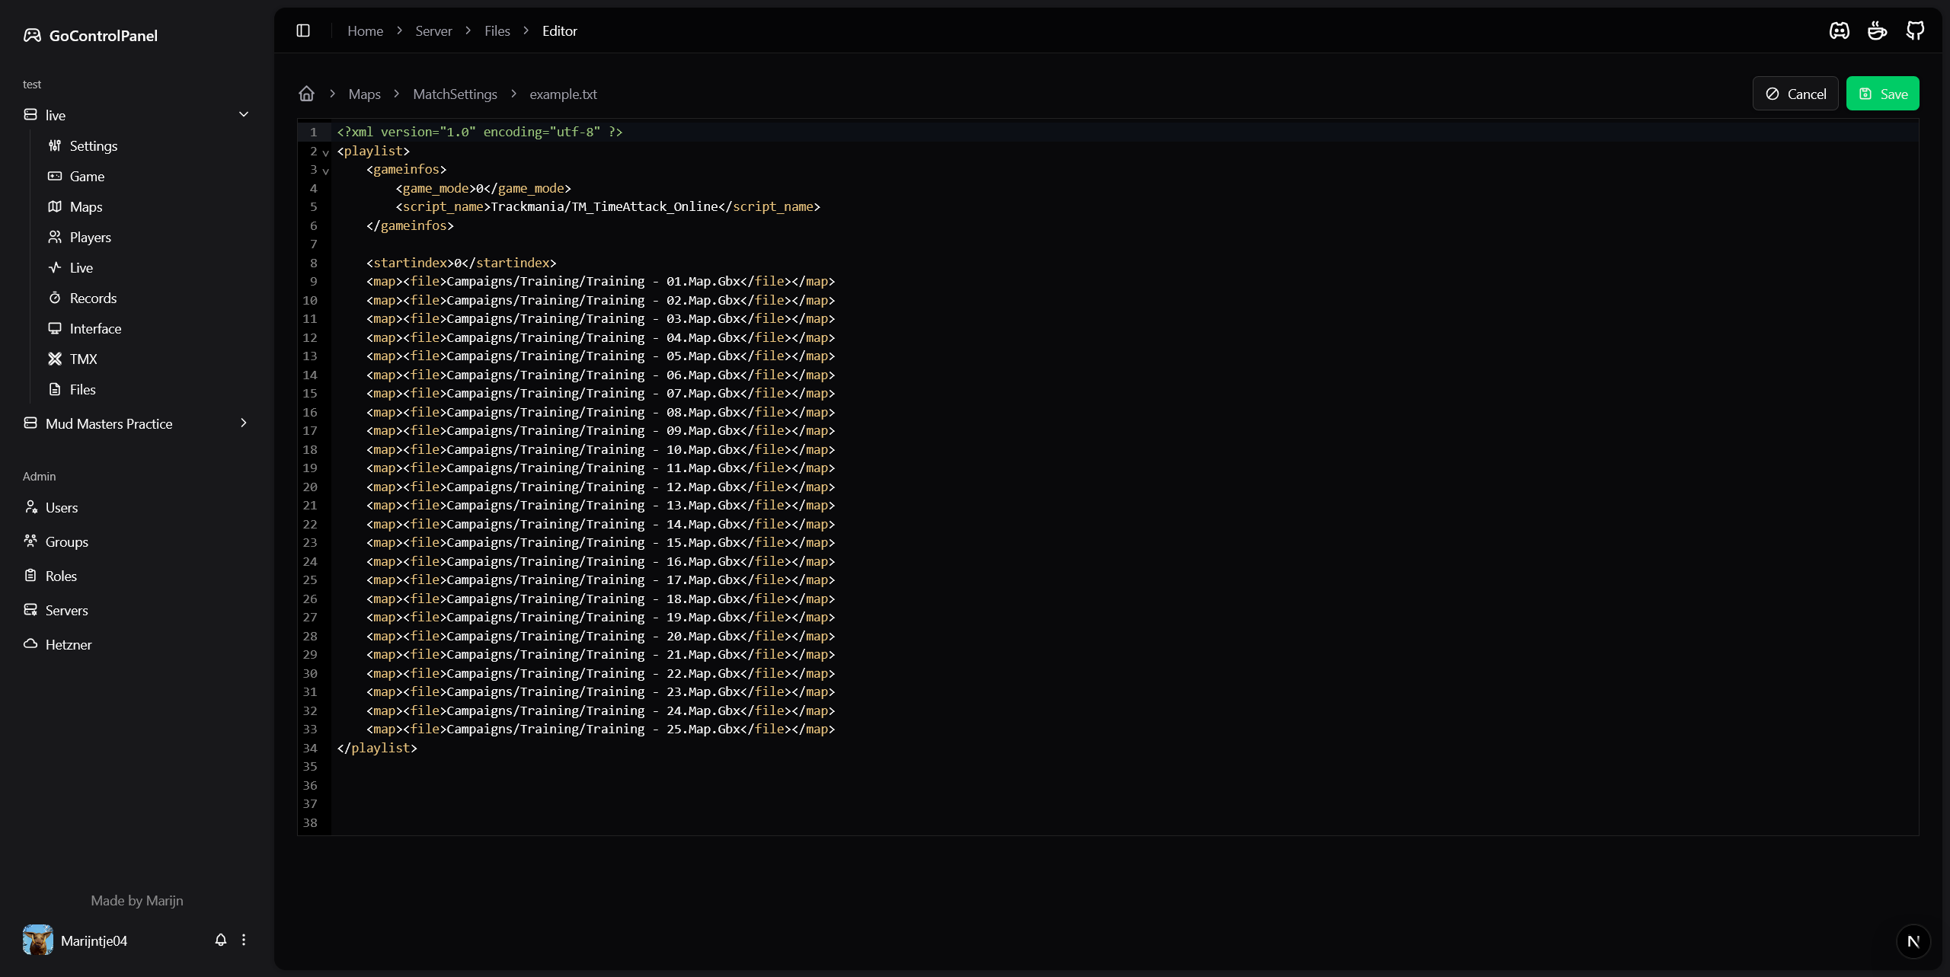The image size is (1950, 977).
Task: Click the coffee cup donate icon
Action: point(1877,30)
